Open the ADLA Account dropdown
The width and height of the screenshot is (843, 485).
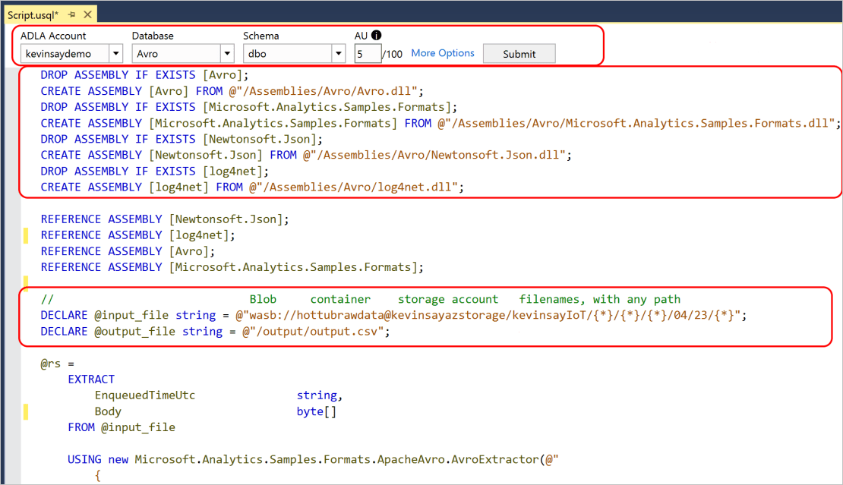coord(115,53)
